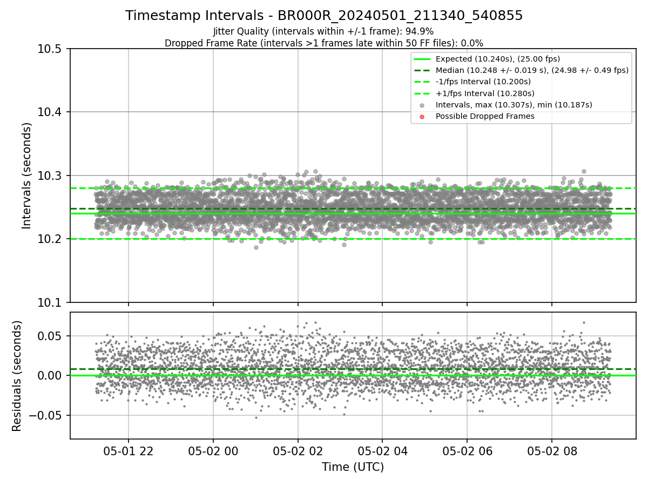The height and width of the screenshot is (486, 648).
Task: Click the solid green 'Expected' line sample in the legend
Action: point(422,59)
